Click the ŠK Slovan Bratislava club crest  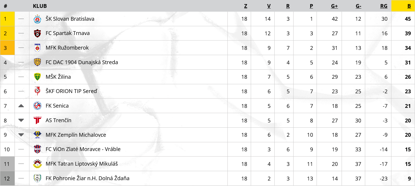coord(37,19)
